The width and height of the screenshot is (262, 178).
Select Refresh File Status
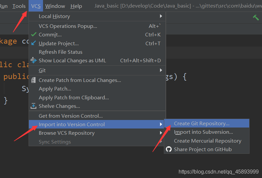click(97, 52)
